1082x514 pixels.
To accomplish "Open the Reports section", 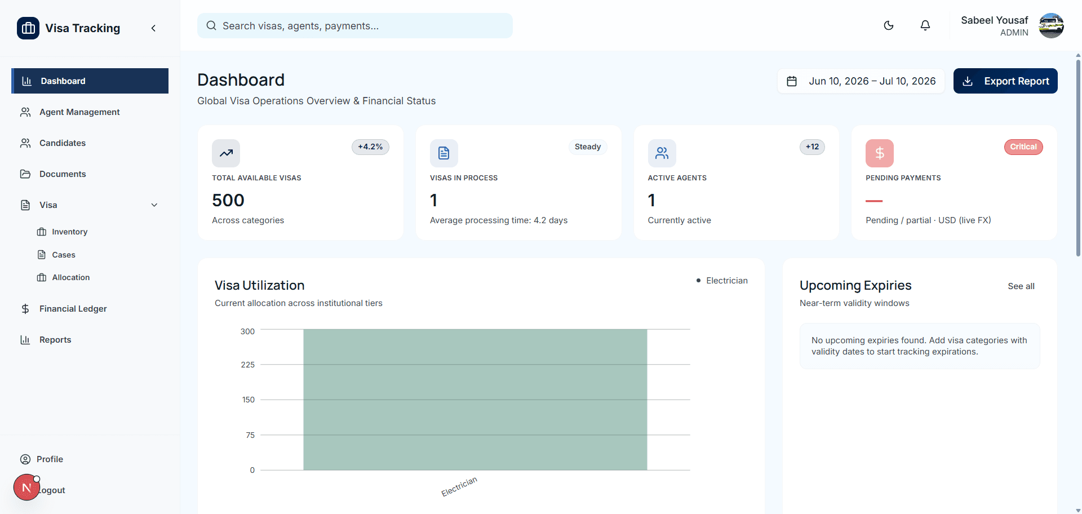I will (x=90, y=340).
